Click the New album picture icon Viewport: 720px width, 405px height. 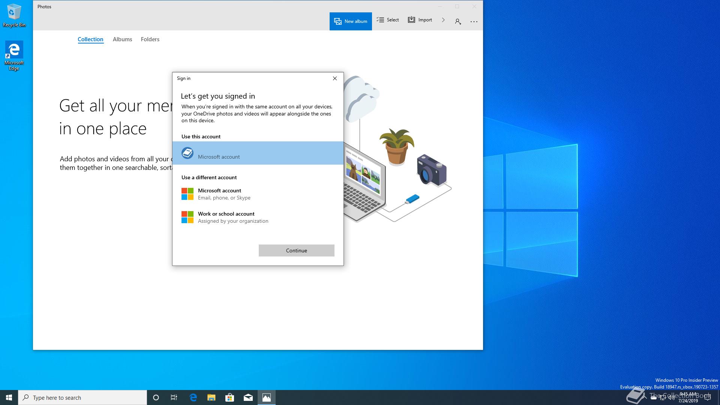338,21
